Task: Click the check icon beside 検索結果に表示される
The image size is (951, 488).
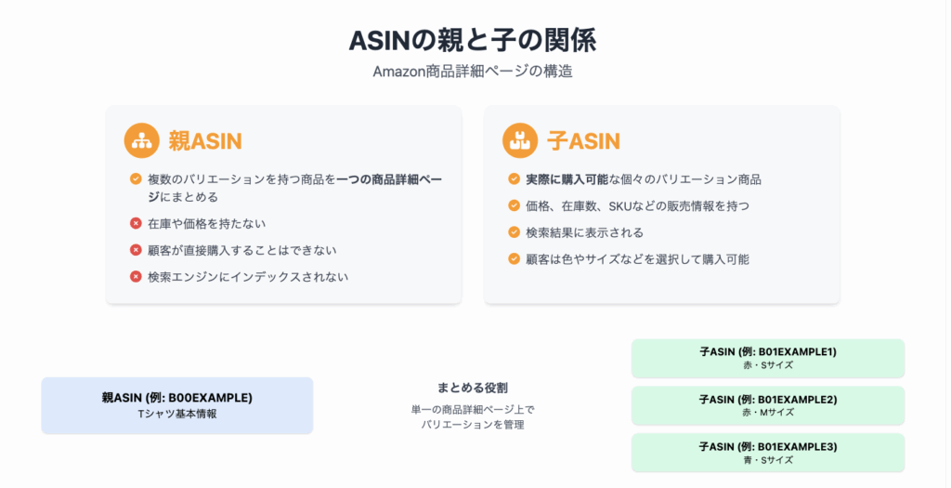Action: (514, 232)
